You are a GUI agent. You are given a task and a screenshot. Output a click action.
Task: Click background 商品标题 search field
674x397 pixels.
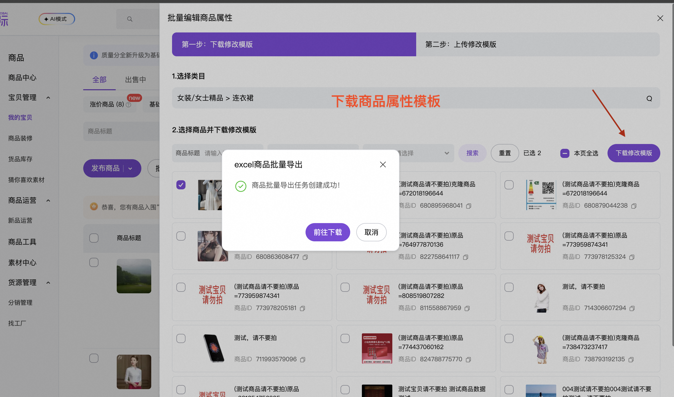[121, 131]
